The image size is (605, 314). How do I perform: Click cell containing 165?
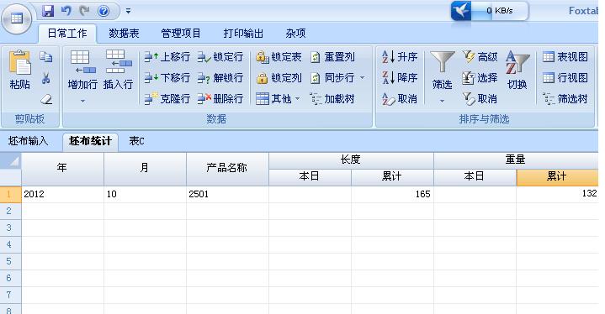pyautogui.click(x=392, y=194)
